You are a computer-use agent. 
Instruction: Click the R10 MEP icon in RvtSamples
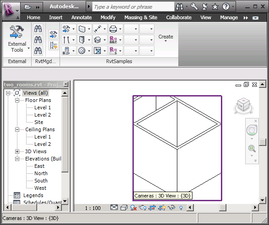click(113, 40)
